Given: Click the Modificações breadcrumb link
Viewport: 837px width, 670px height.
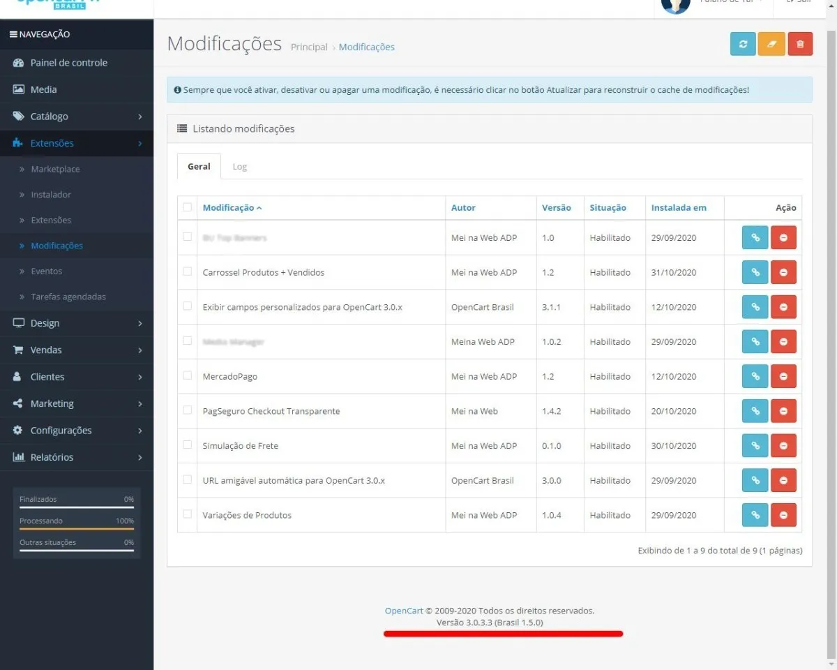Looking at the screenshot, I should [367, 47].
